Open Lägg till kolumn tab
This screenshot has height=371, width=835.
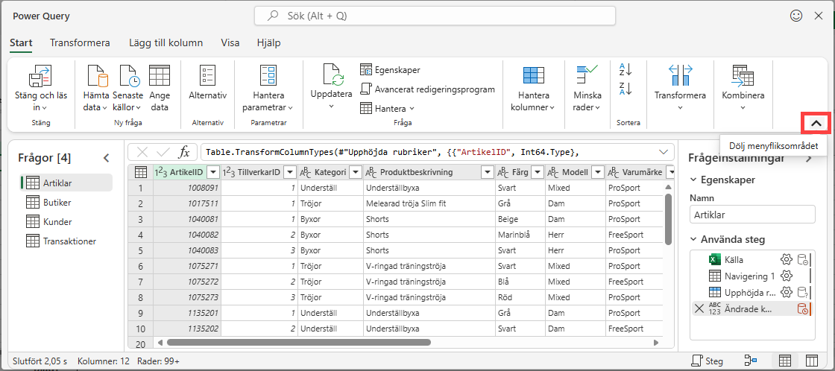pos(166,43)
